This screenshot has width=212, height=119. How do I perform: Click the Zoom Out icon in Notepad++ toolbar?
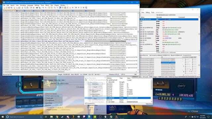click(x=46, y=8)
